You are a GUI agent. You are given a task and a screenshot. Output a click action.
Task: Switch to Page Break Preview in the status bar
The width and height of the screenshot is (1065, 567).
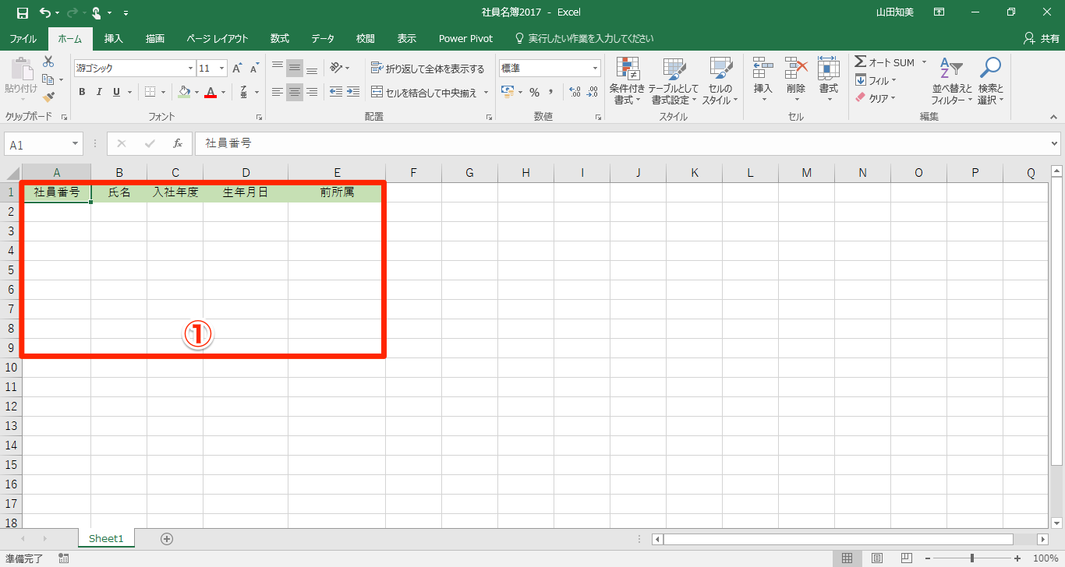point(908,558)
